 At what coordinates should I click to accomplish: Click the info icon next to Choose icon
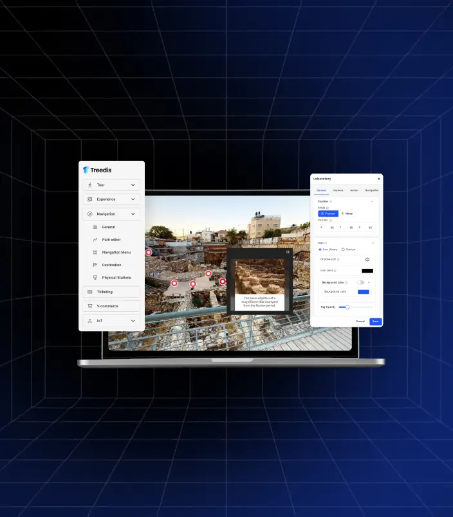click(x=338, y=260)
